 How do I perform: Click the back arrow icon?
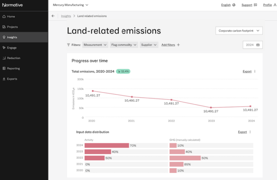point(53,16)
